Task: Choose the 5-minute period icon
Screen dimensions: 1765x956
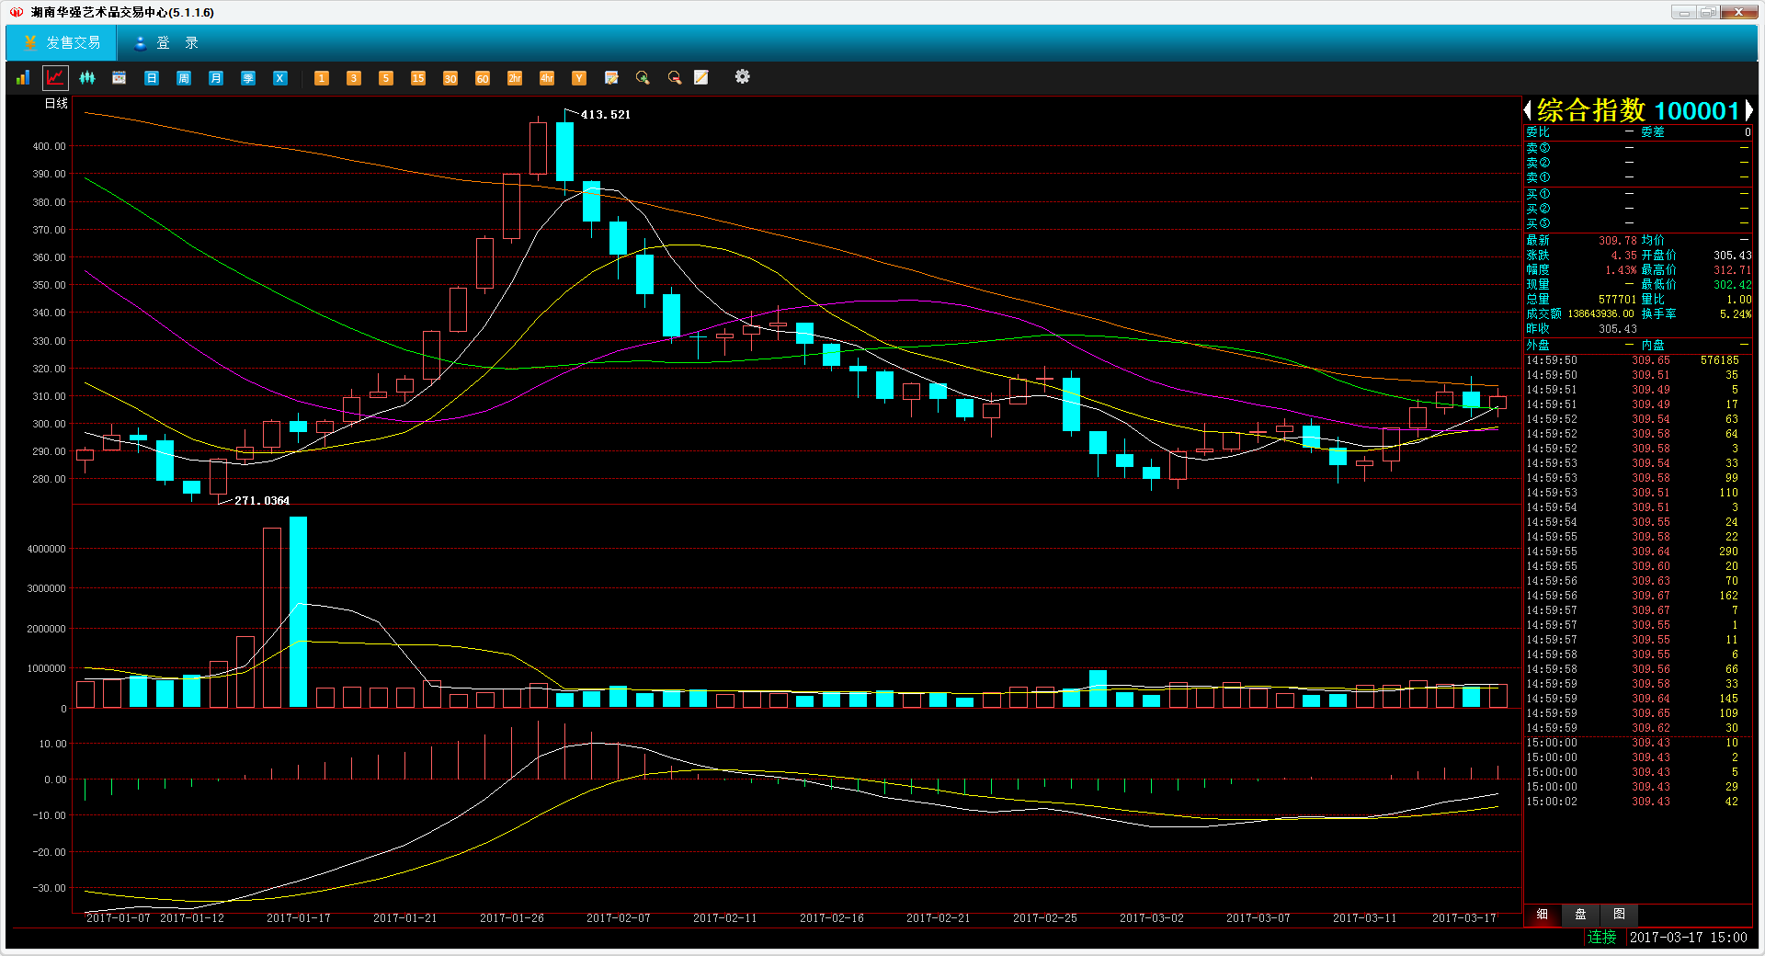Action: [386, 78]
